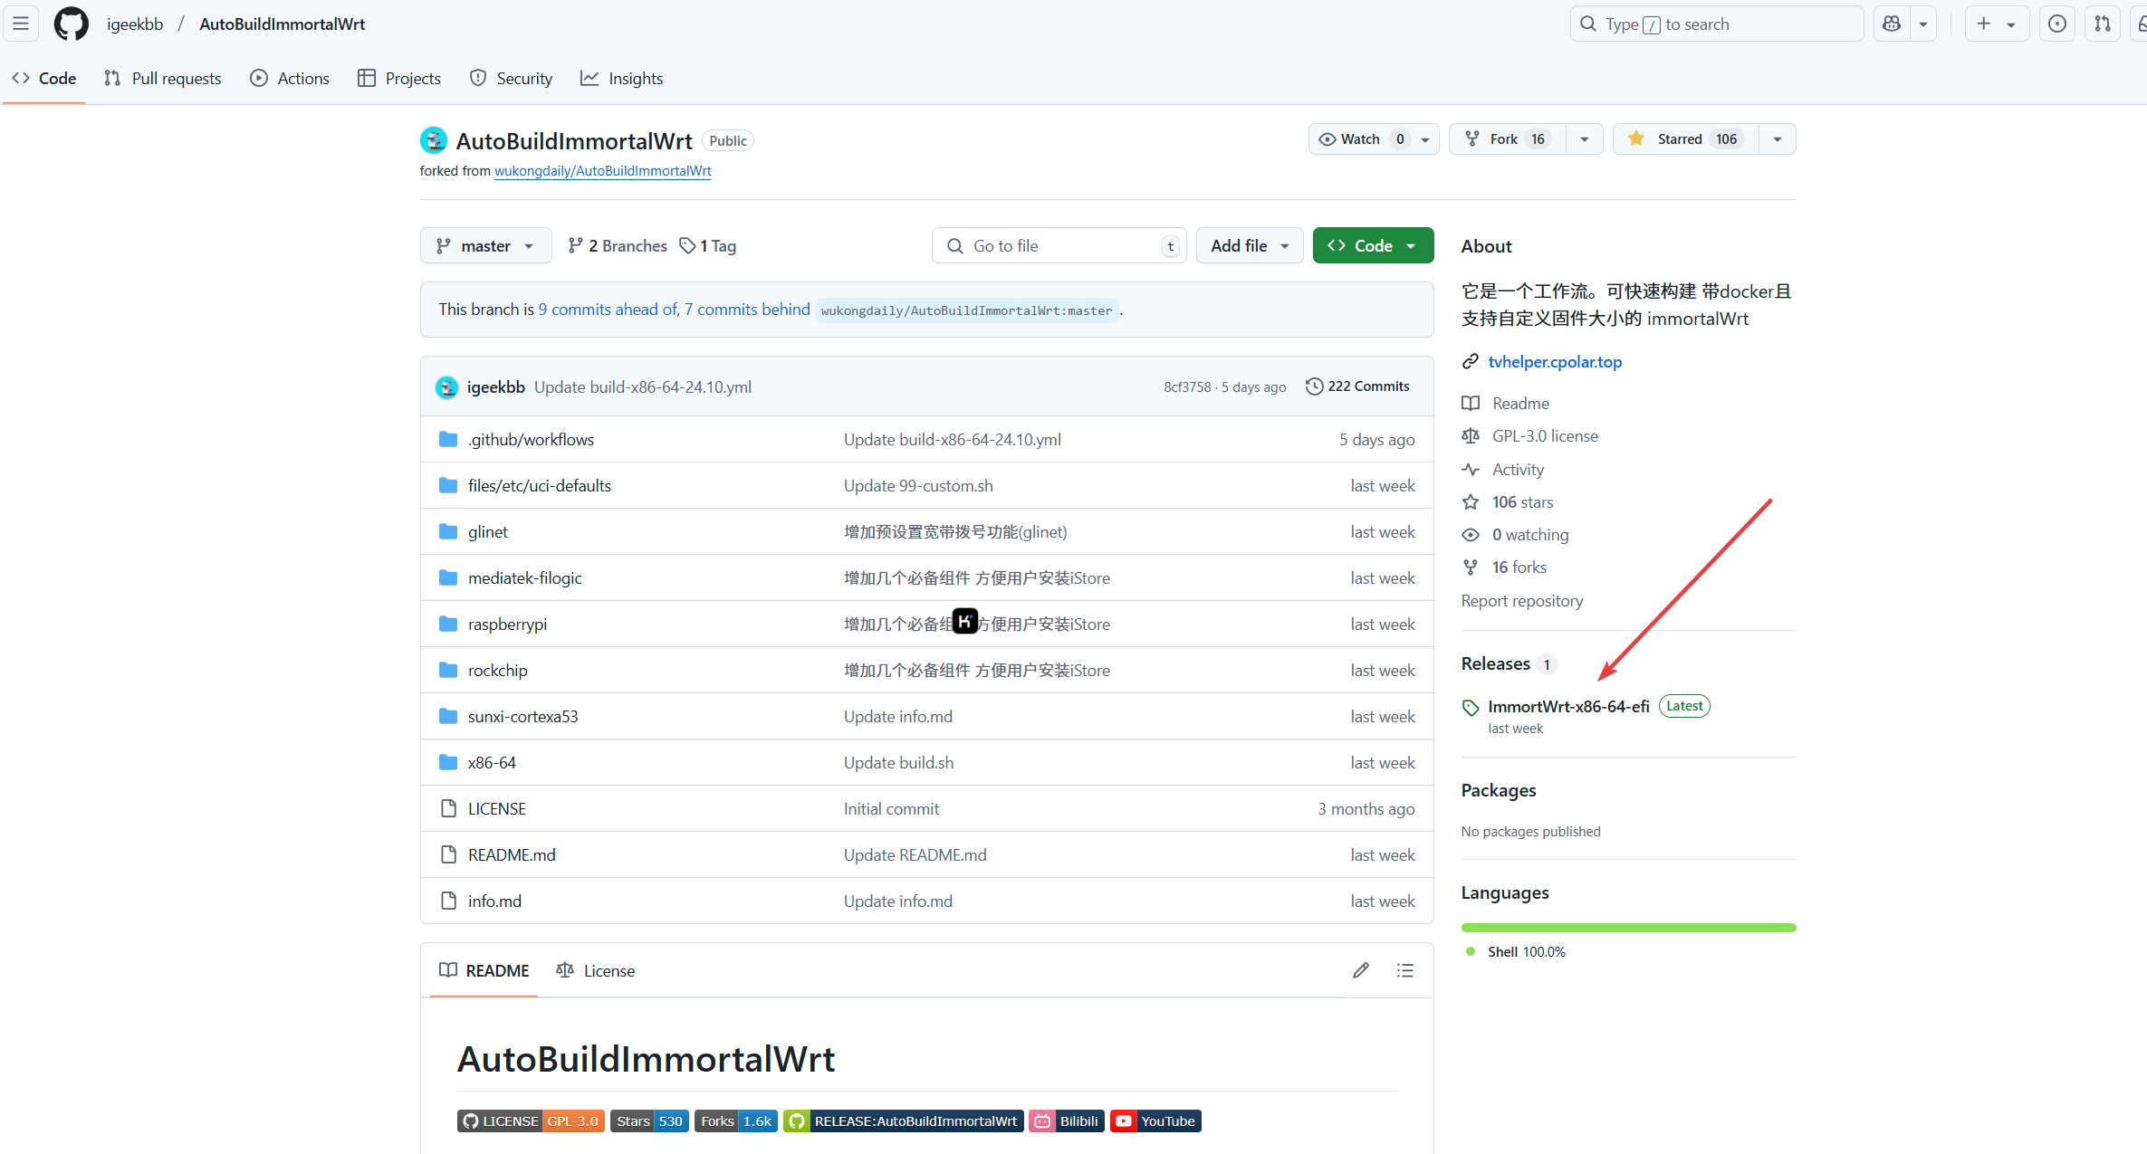Click the pencil edit README icon
The width and height of the screenshot is (2147, 1154).
[x=1360, y=970]
